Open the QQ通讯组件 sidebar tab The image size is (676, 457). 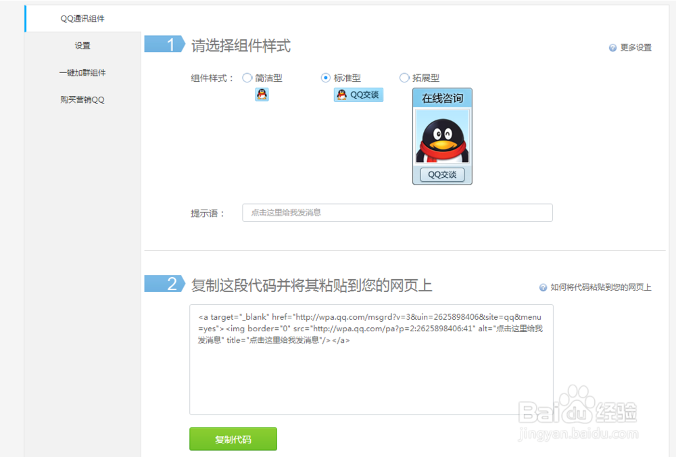click(x=82, y=18)
